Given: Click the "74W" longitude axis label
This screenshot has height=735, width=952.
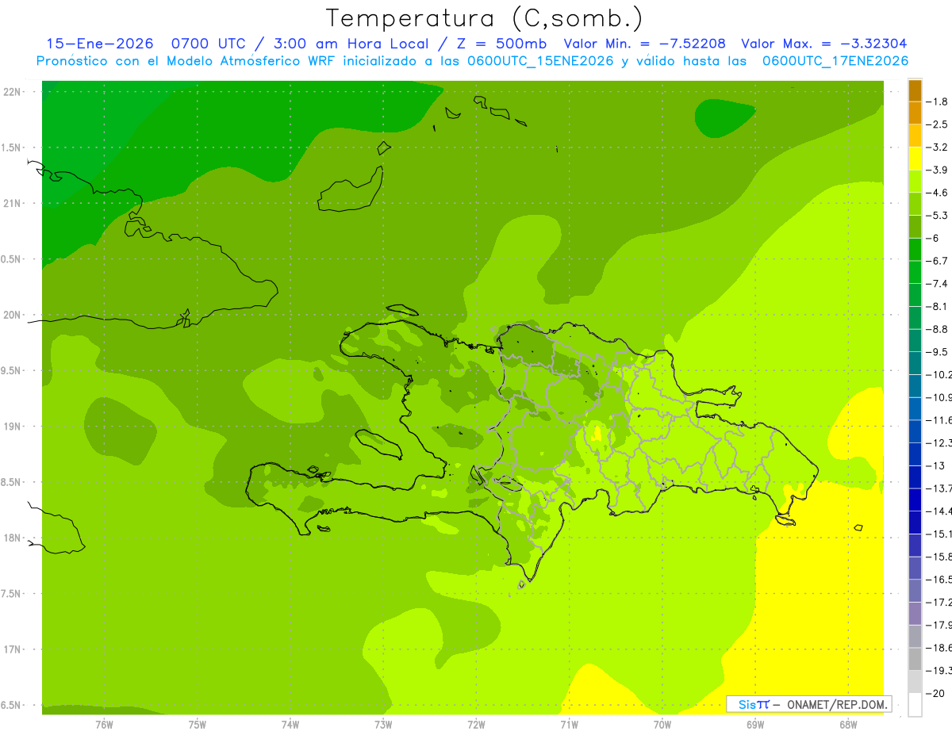Looking at the screenshot, I should 290,725.
